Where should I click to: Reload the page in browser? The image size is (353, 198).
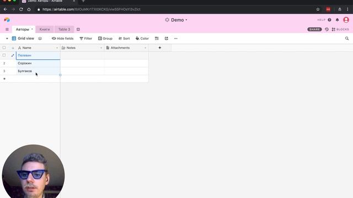click(21, 9)
